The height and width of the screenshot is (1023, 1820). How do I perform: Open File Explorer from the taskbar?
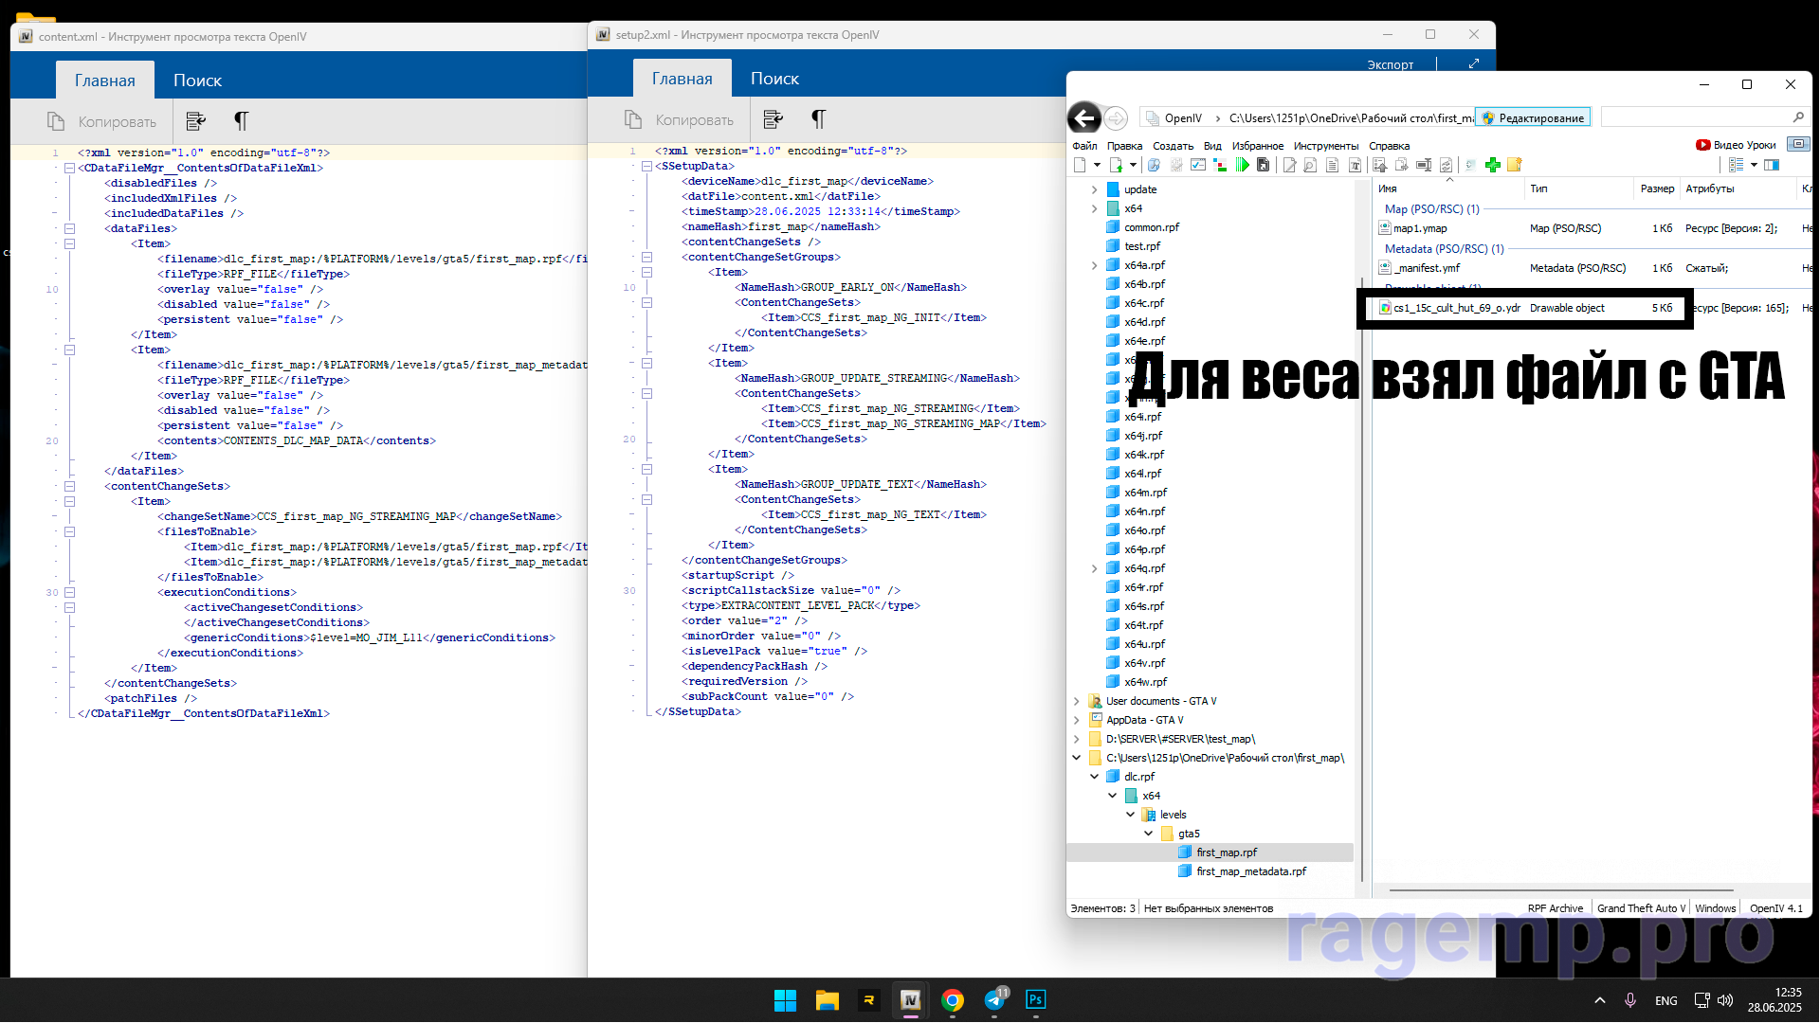(828, 999)
